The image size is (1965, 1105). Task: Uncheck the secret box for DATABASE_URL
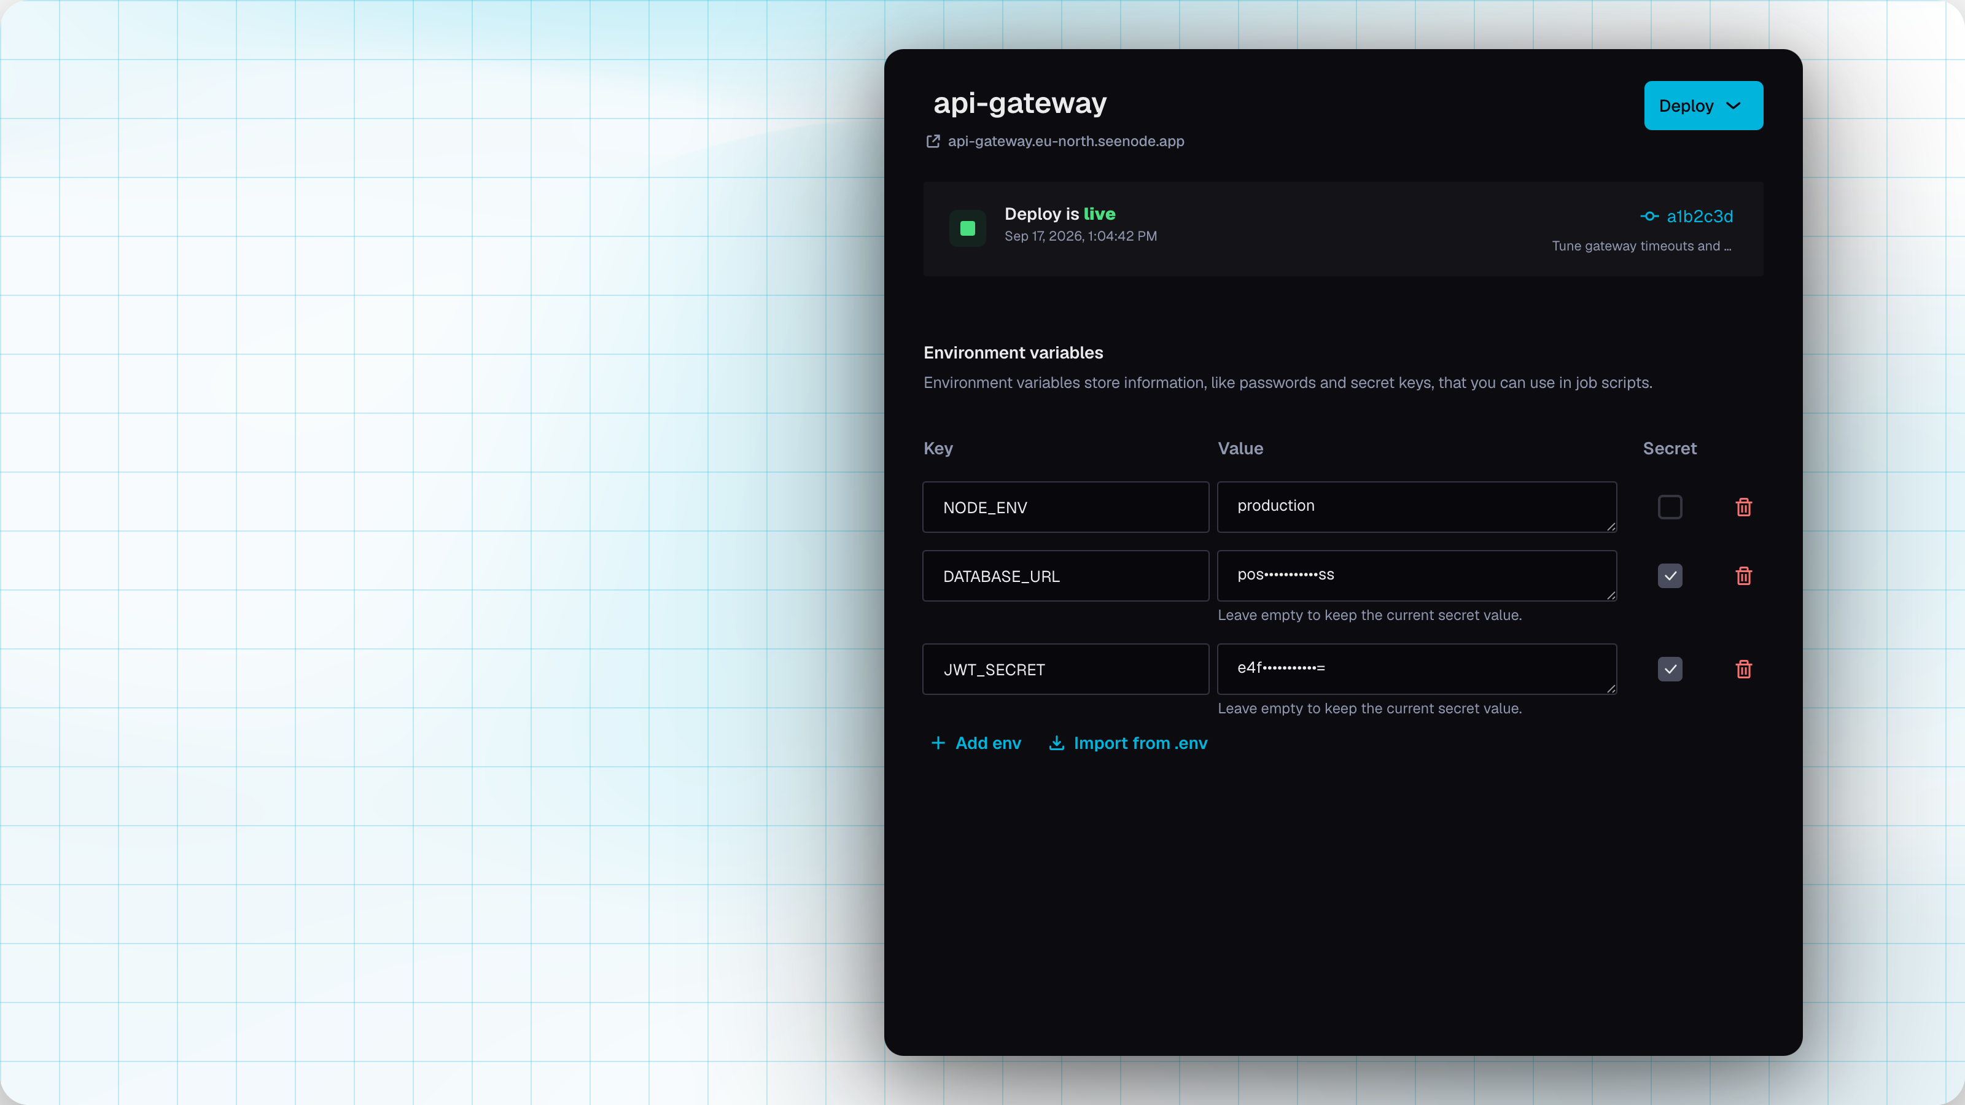point(1670,576)
